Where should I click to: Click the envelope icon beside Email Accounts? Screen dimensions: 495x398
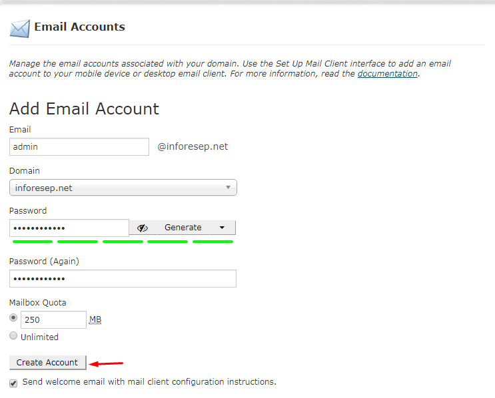(x=19, y=28)
